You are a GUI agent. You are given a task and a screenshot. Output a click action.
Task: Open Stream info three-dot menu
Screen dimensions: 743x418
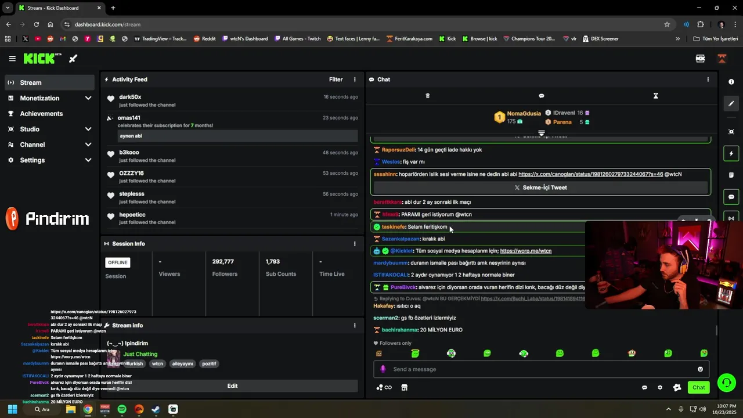(355, 326)
